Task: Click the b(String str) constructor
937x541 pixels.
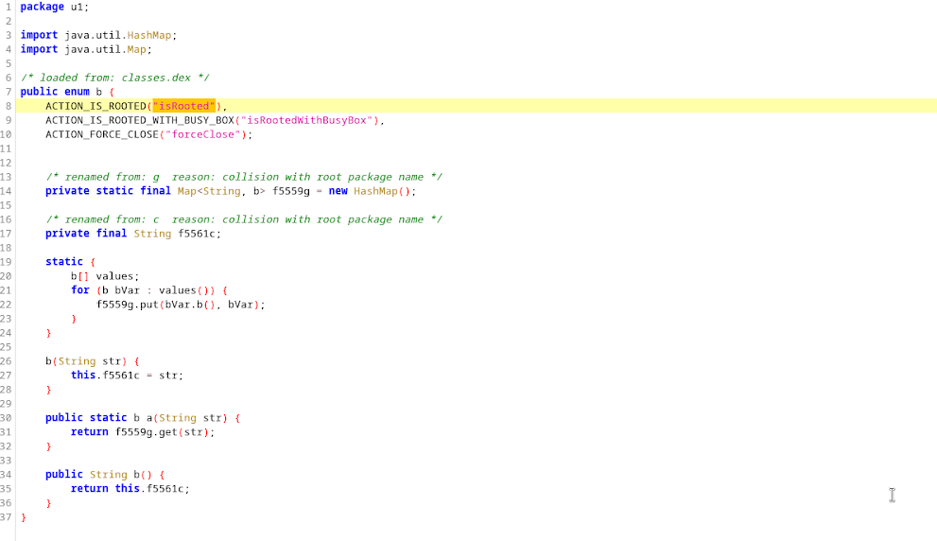Action: click(x=92, y=361)
